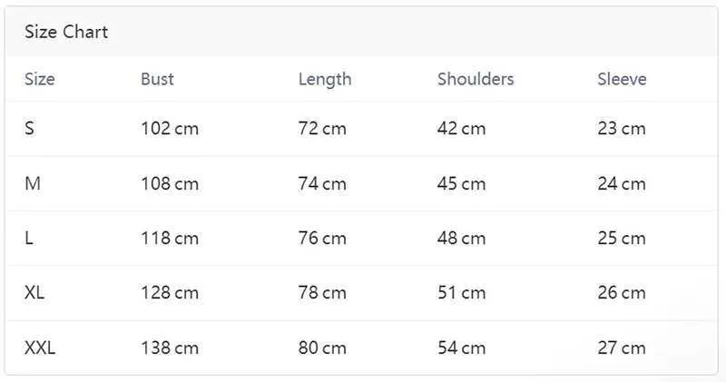Click the 138 cm bust value
The height and width of the screenshot is (382, 726).
(x=170, y=348)
